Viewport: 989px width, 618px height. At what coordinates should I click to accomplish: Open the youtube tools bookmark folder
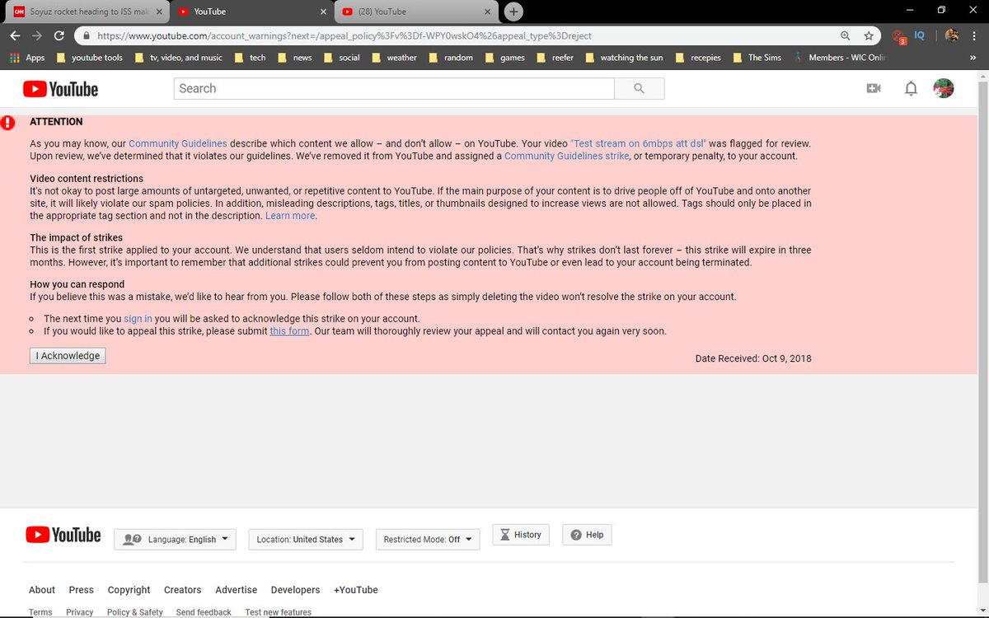88,58
